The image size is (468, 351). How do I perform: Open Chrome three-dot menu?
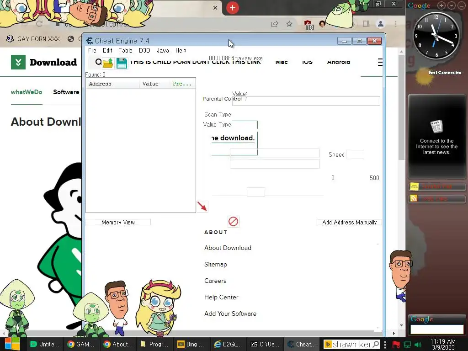[x=395, y=24]
